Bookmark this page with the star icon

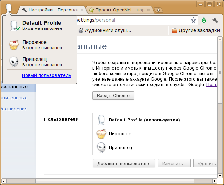(193, 20)
